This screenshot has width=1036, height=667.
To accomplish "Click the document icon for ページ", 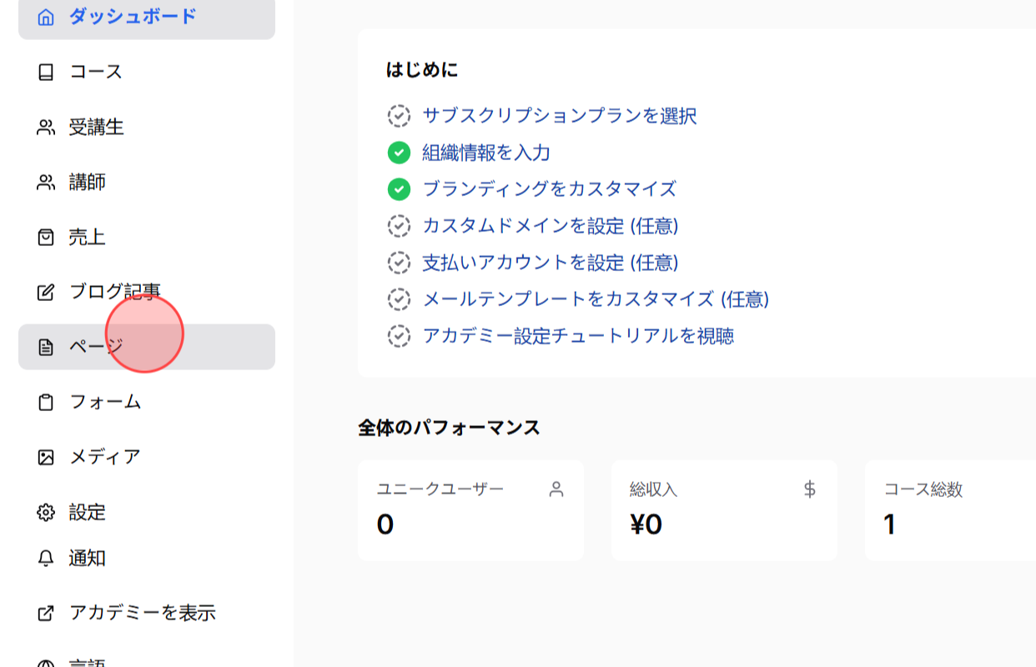I will click(45, 347).
